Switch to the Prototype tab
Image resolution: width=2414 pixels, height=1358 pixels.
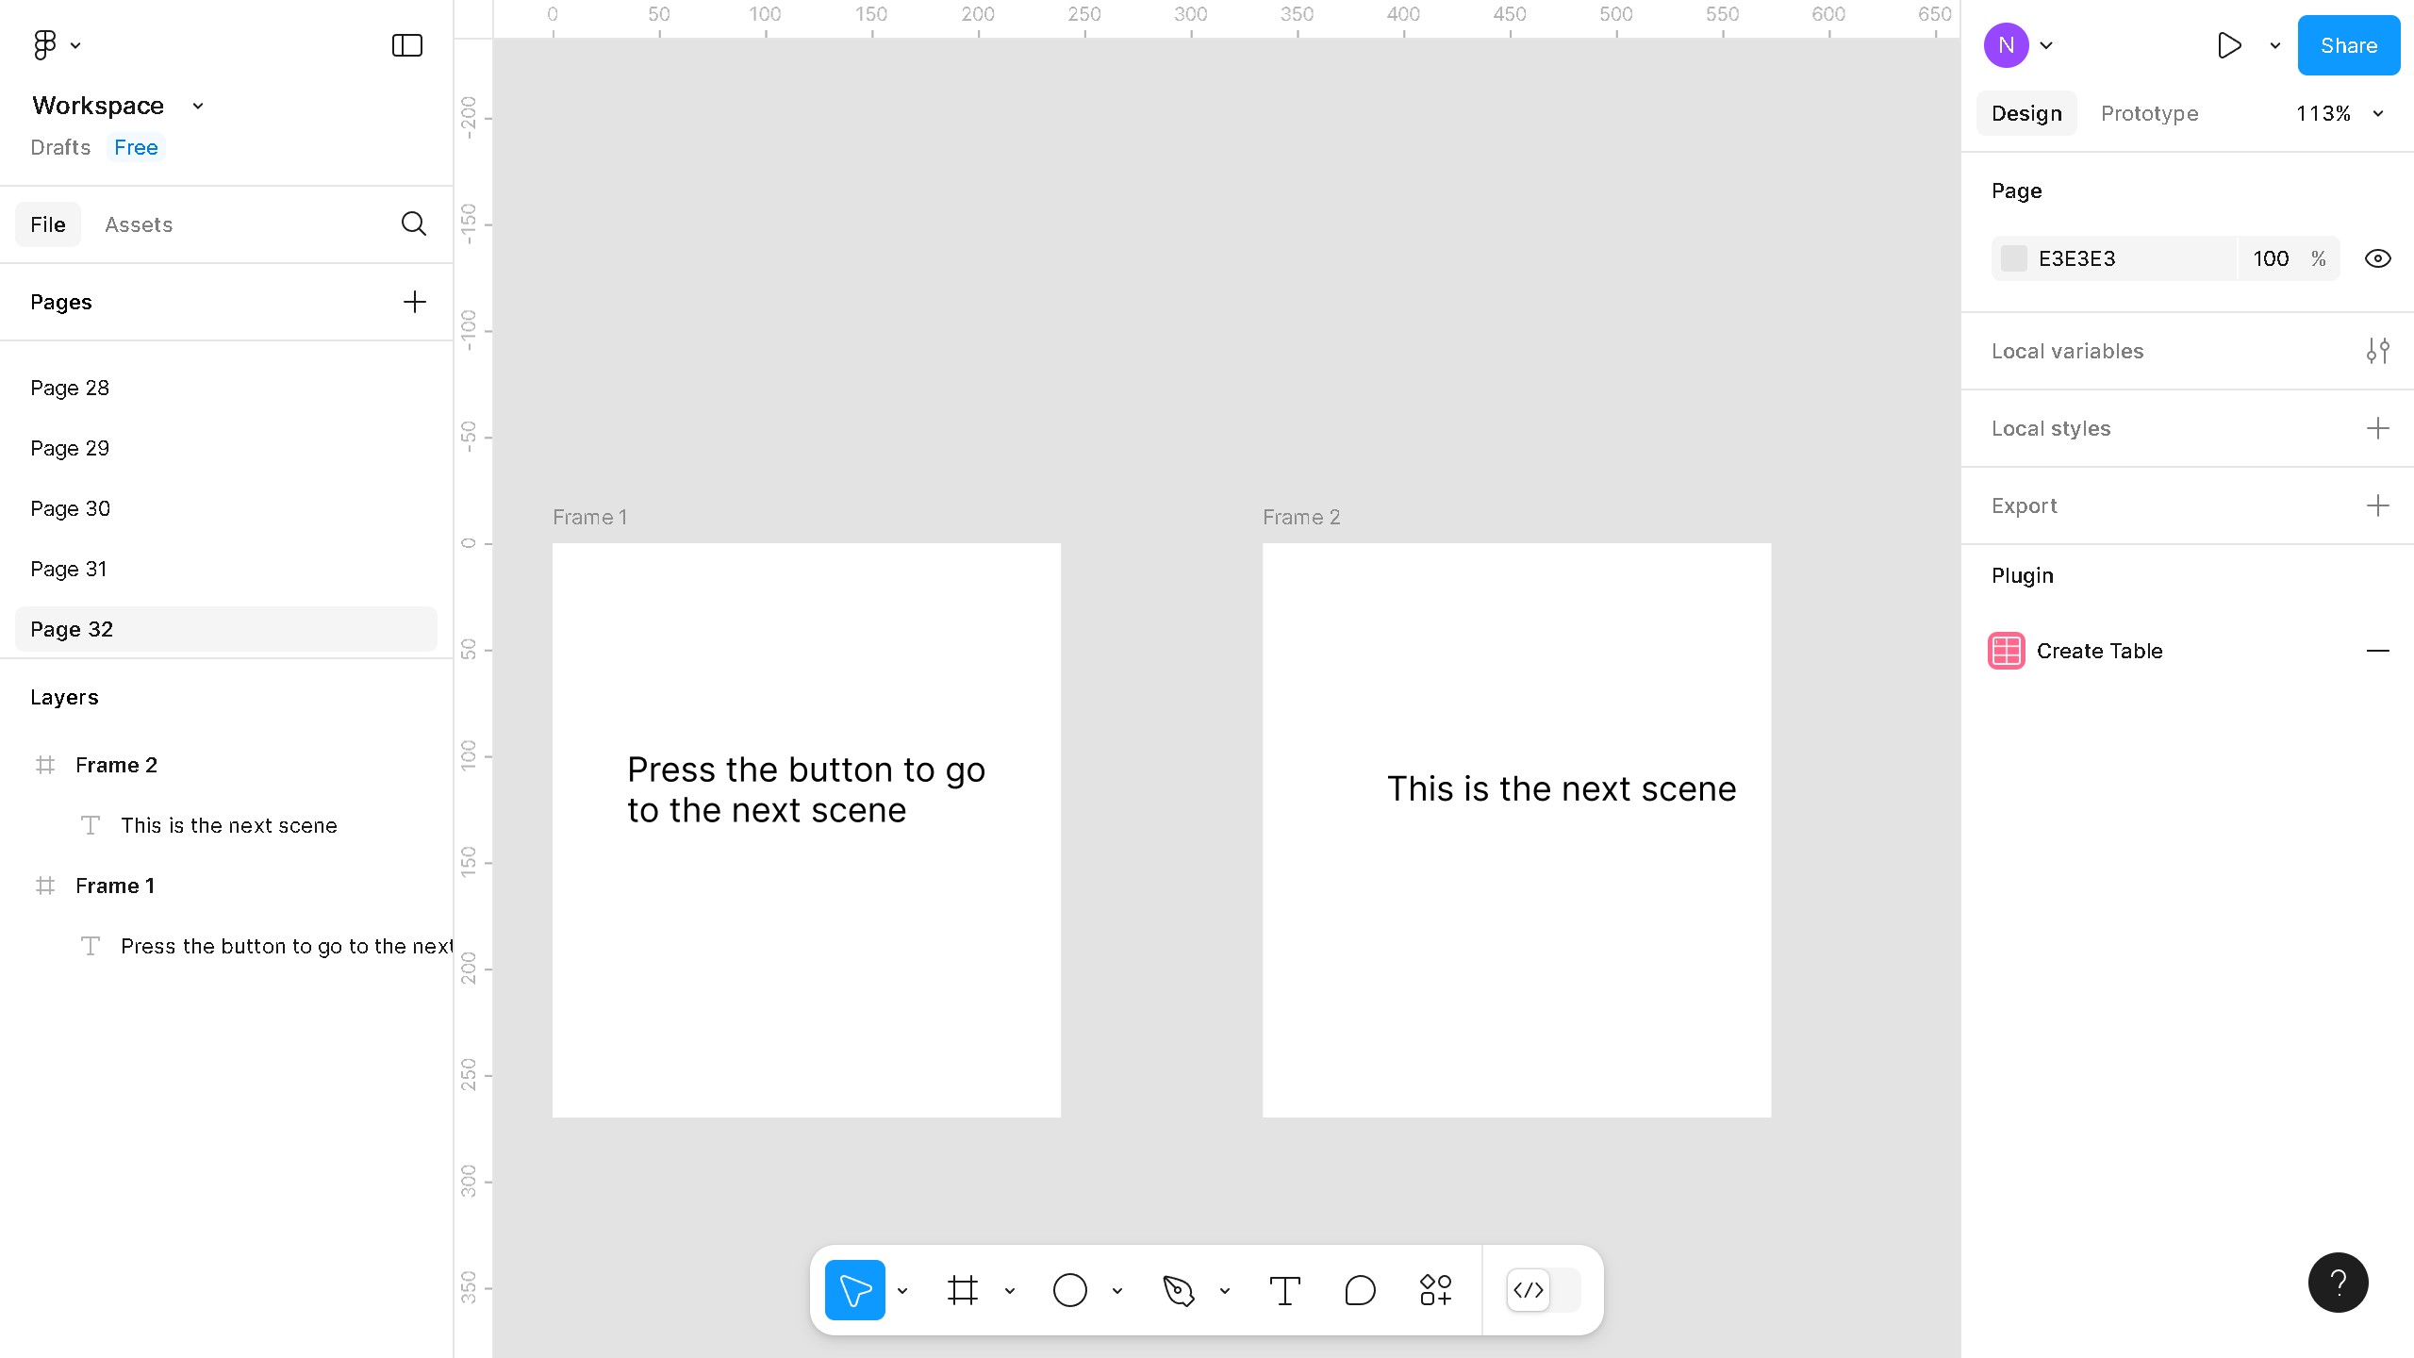(x=2149, y=113)
